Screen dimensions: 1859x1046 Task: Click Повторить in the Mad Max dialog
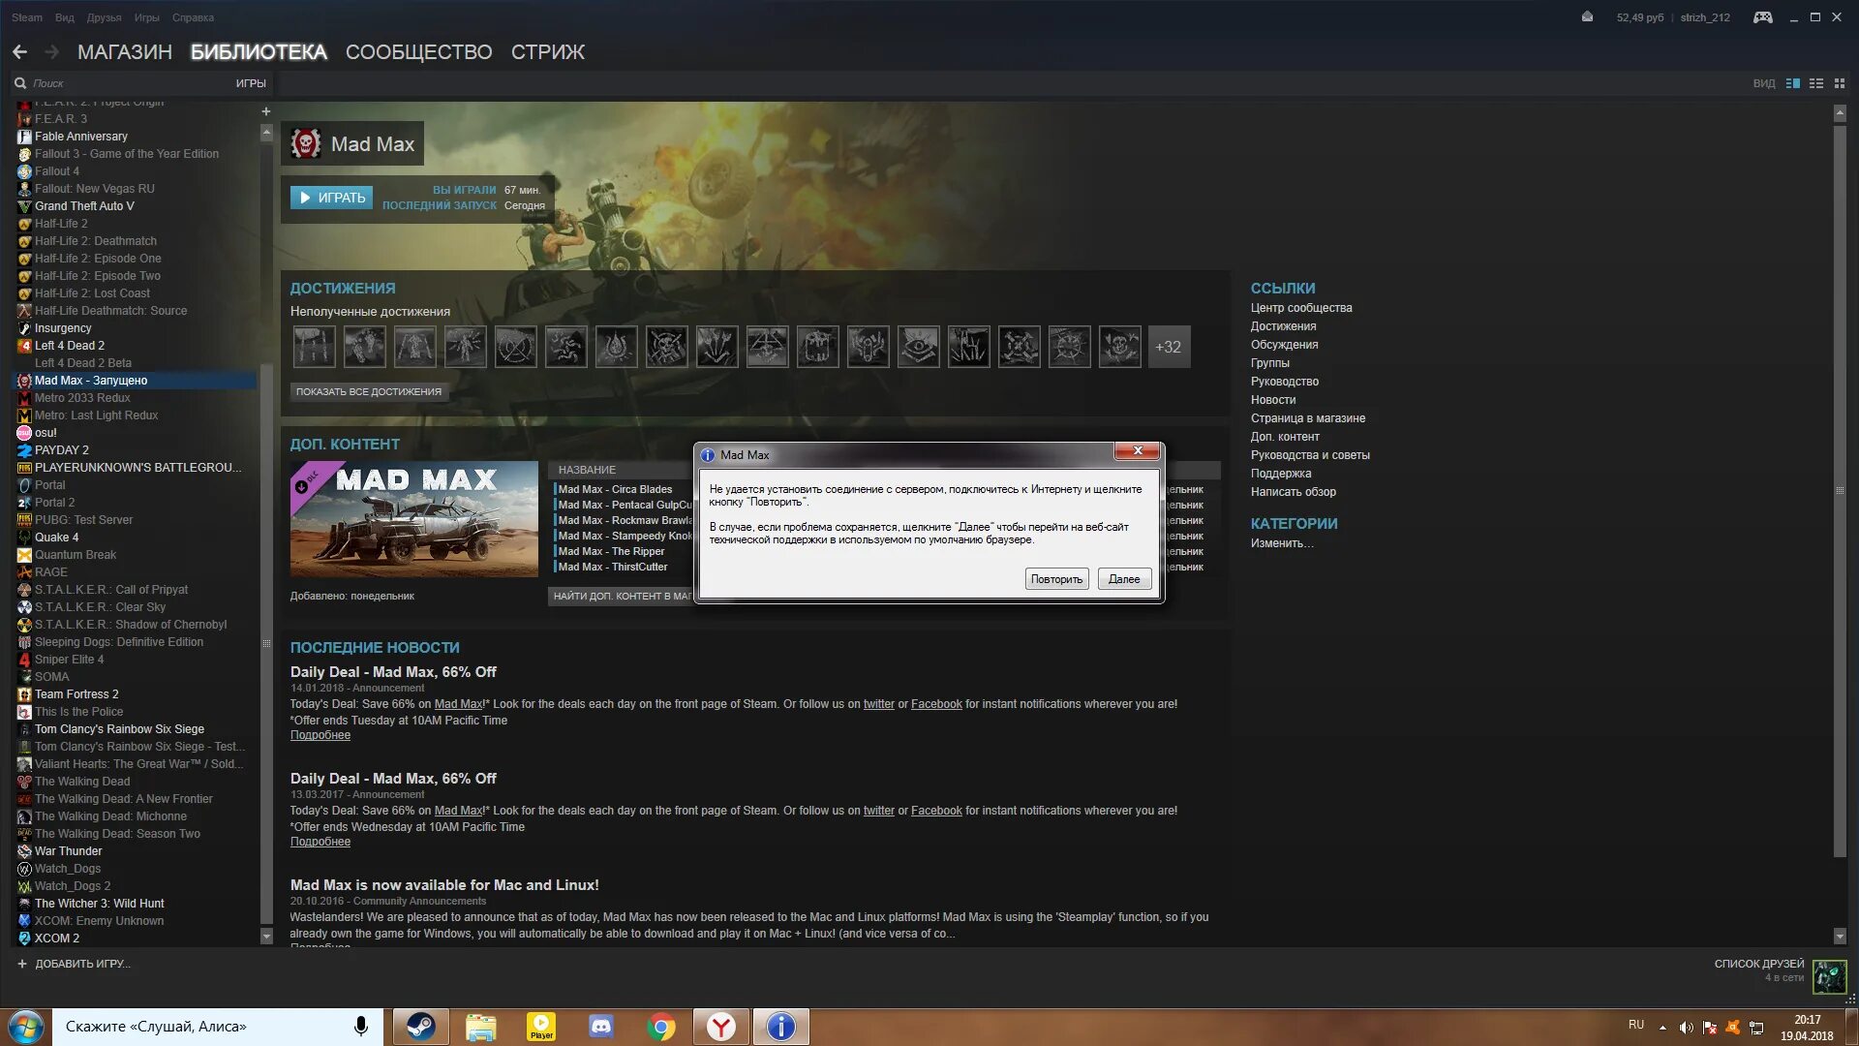click(x=1056, y=579)
